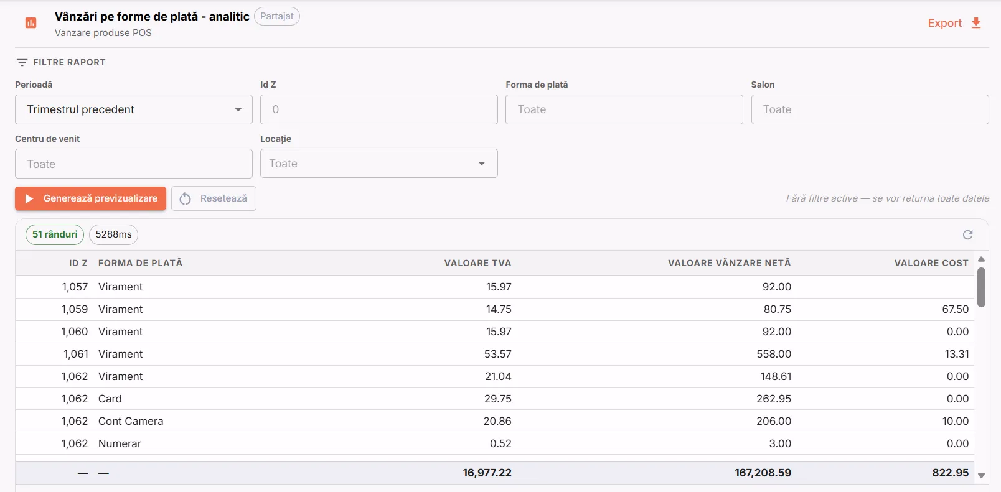Viewport: 1001px width, 492px height.
Task: Click the table's vertical scrollbar thumb
Action: (981, 287)
